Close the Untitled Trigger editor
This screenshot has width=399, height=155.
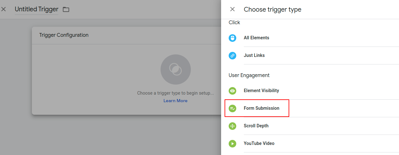[x=3, y=9]
